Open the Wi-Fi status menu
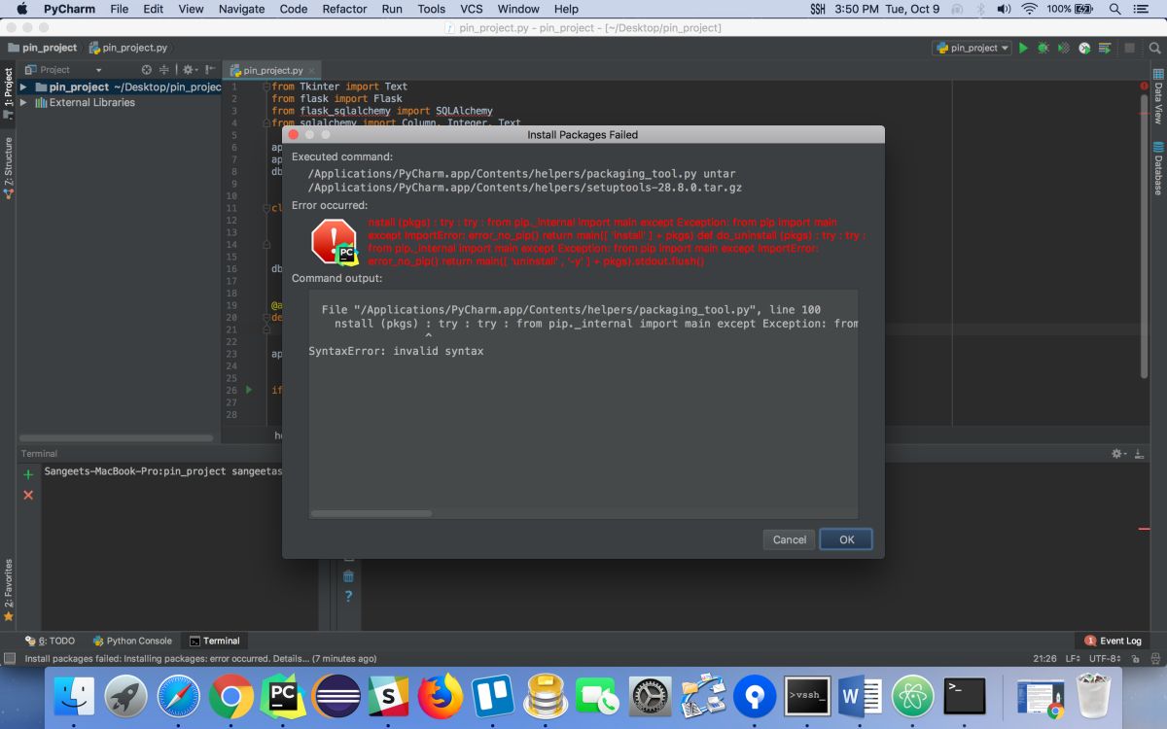 click(1029, 9)
